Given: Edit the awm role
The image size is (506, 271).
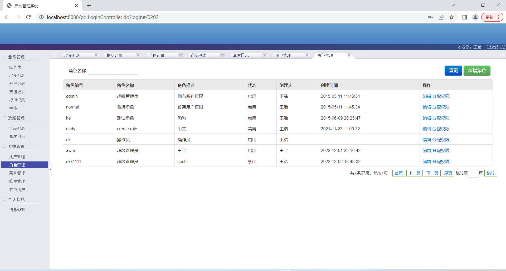Looking at the screenshot, I should pyautogui.click(x=427, y=151).
